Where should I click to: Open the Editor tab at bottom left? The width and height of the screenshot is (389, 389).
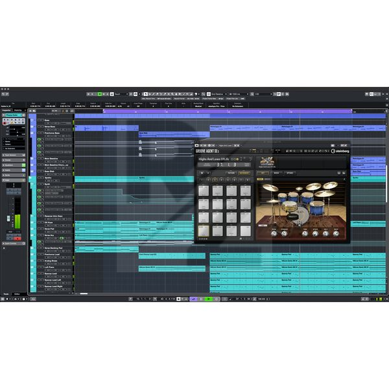17,294
